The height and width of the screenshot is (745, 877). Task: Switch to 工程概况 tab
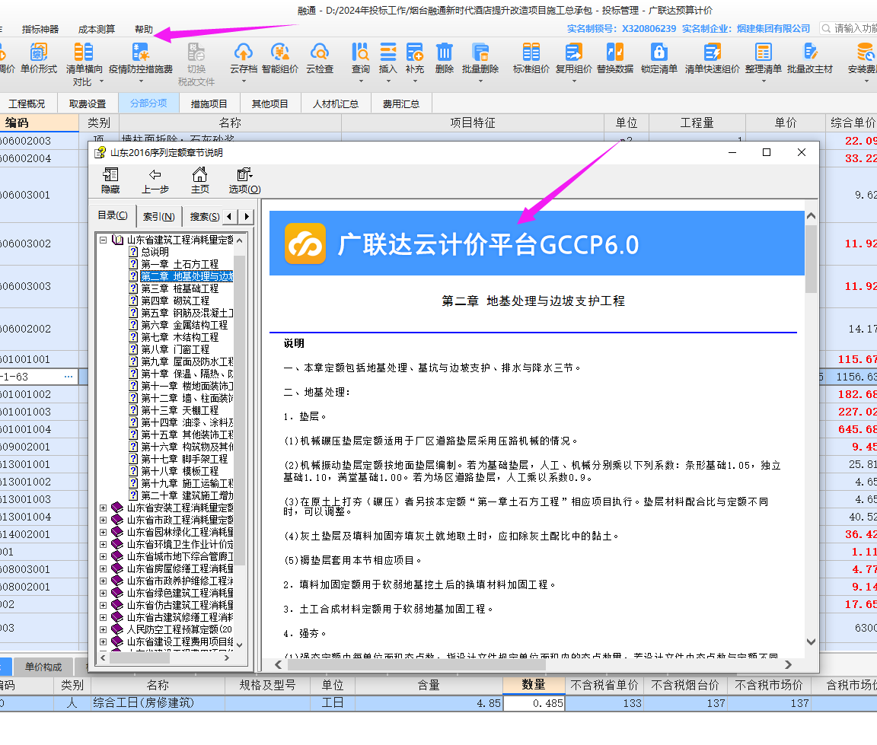pos(27,104)
